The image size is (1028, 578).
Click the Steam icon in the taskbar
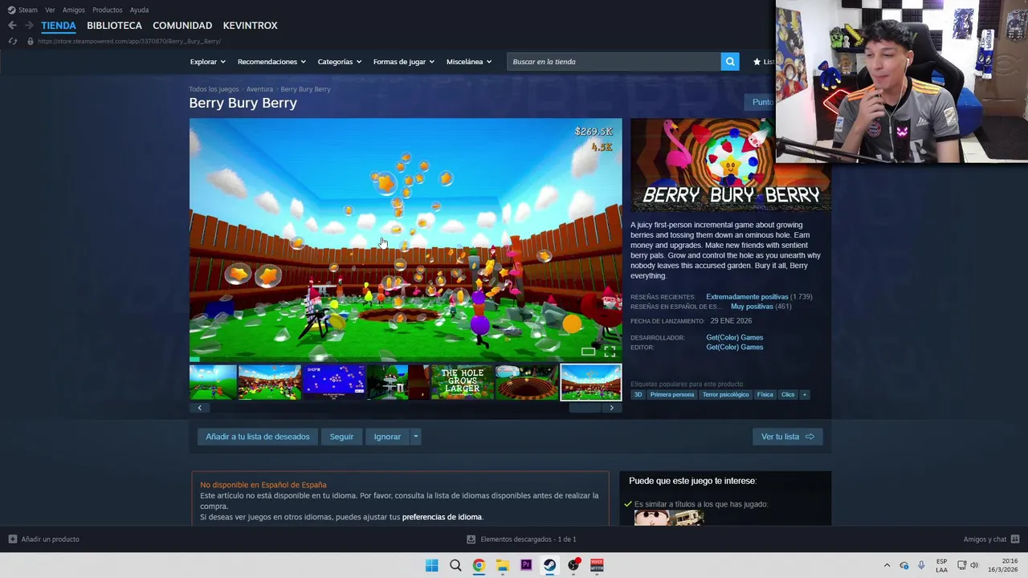tap(549, 565)
